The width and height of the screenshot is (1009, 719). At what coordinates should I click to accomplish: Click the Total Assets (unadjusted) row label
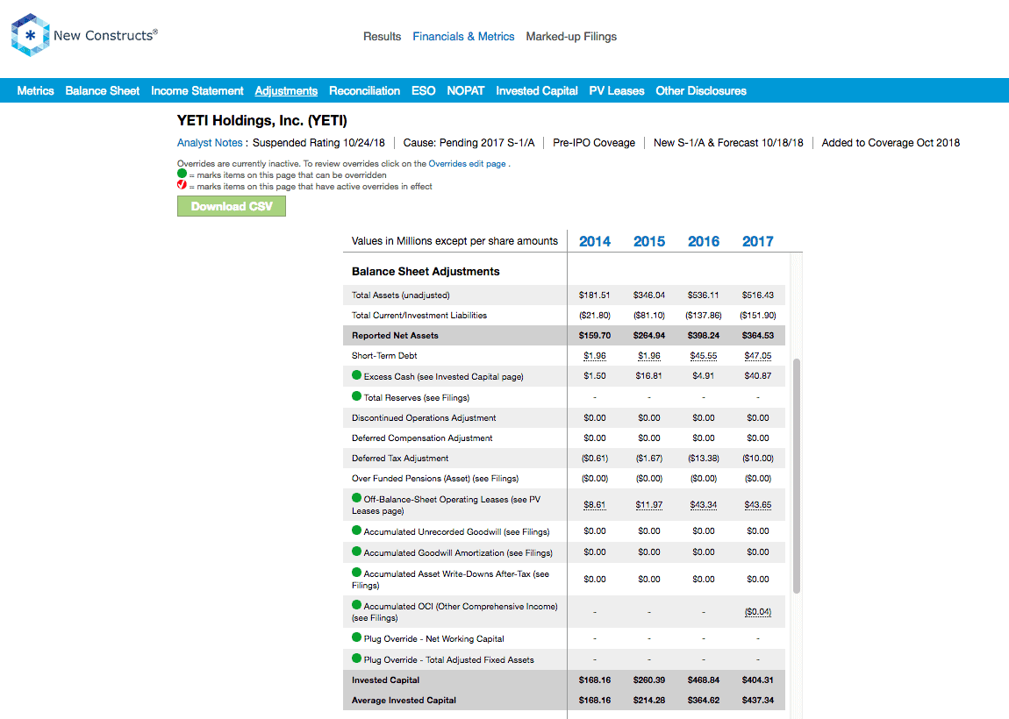(x=401, y=295)
